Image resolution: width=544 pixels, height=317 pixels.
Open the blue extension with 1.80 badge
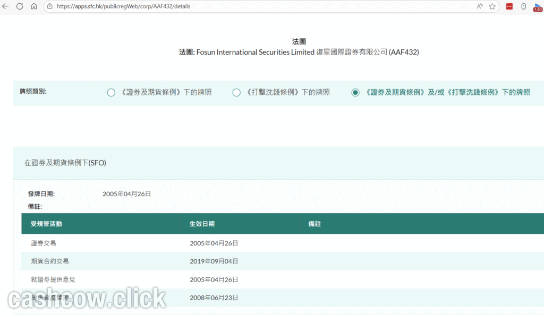538,7
